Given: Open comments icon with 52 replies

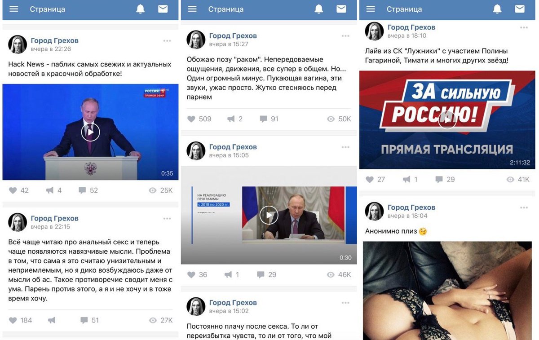Looking at the screenshot, I should coord(88,190).
